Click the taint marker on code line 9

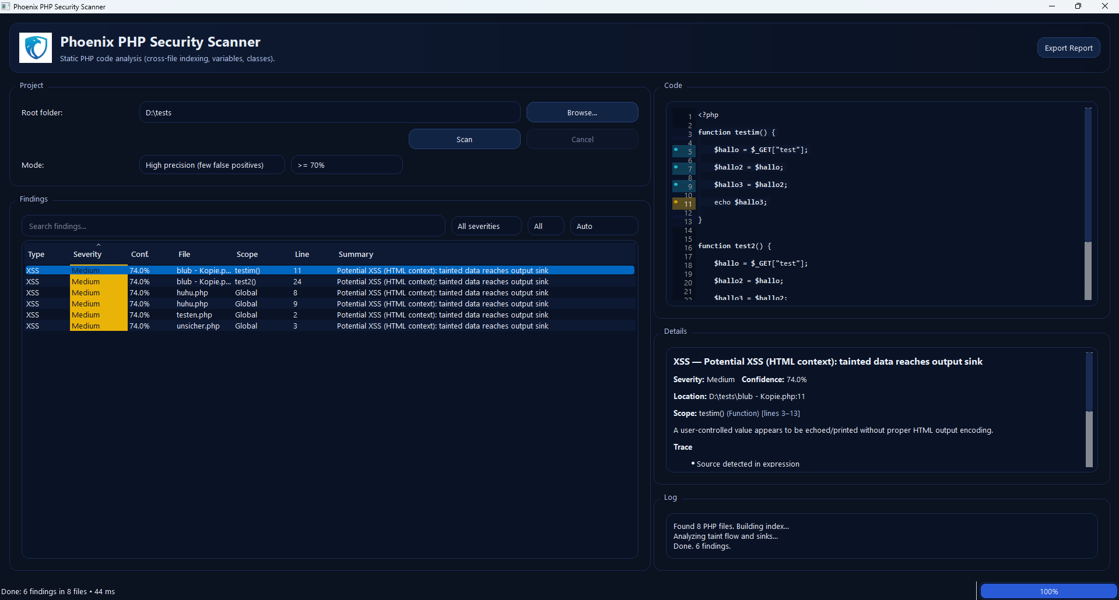(x=676, y=185)
